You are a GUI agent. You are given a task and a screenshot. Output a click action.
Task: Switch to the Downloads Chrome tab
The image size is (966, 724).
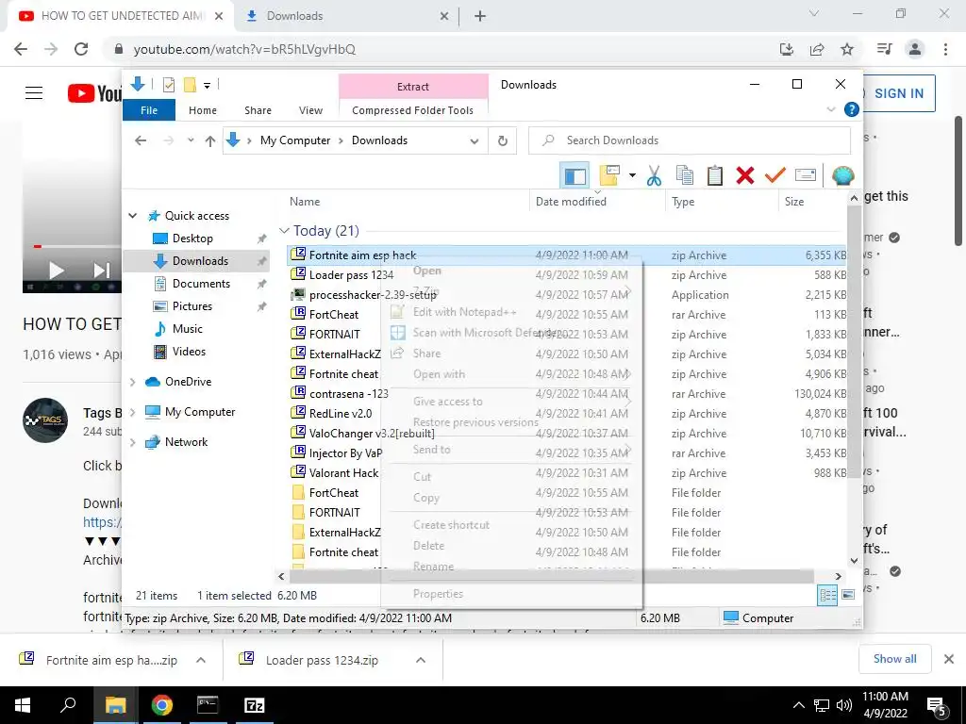pos(345,16)
